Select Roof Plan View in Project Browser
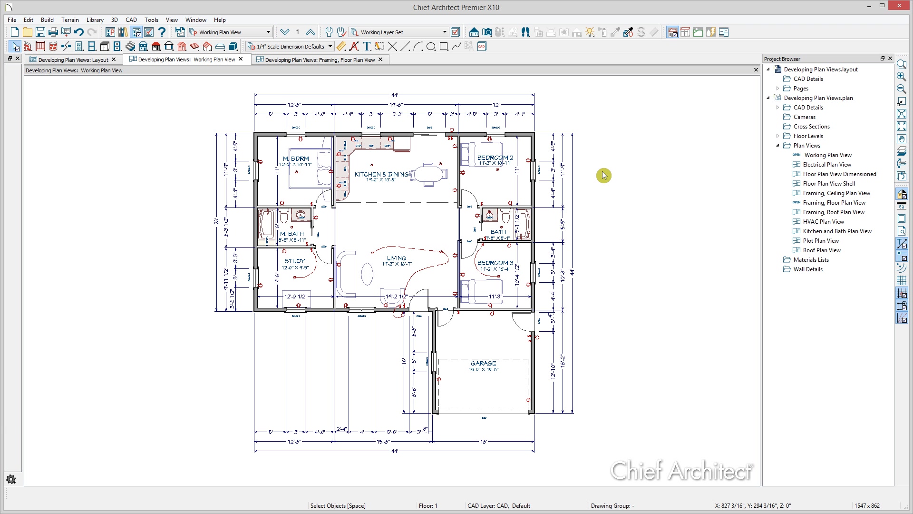Screen dimensions: 913x514 coord(821,250)
